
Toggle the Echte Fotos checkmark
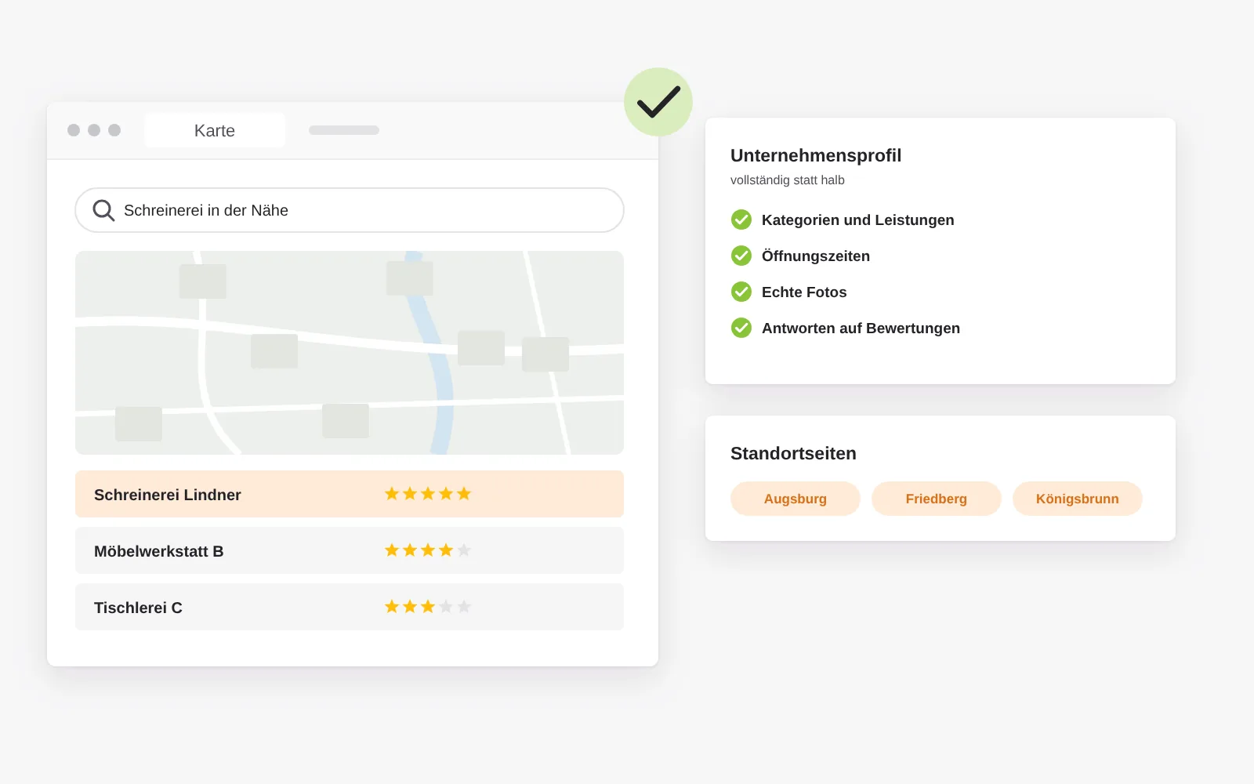[x=741, y=292]
